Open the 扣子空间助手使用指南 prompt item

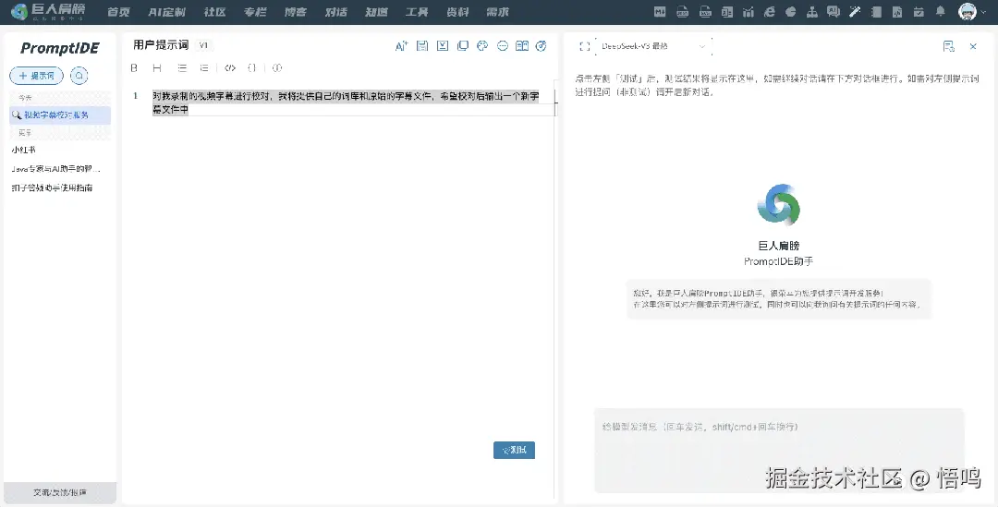[52, 187]
